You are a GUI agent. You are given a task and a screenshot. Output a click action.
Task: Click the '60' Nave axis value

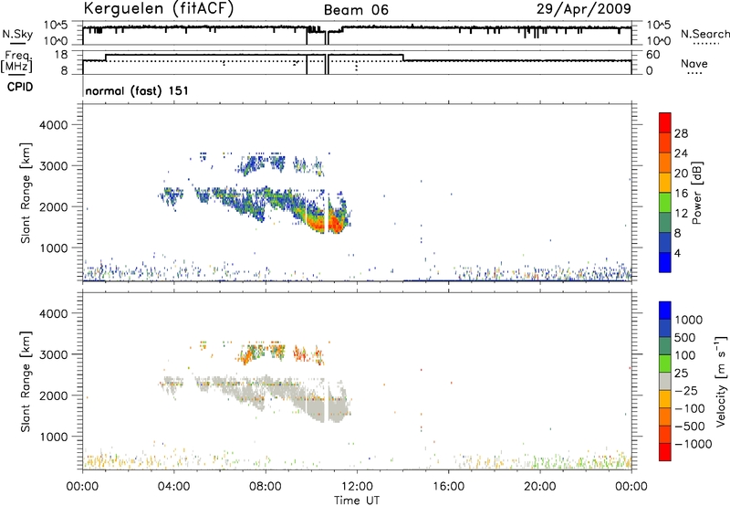(x=653, y=55)
